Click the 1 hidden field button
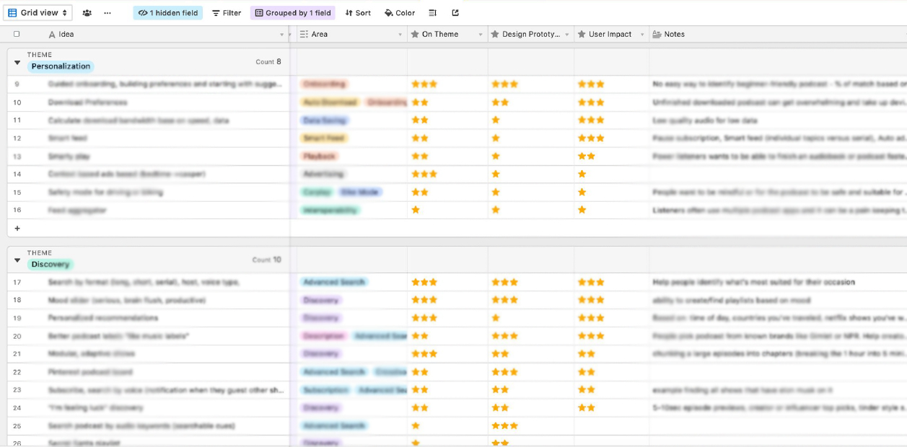 coord(168,13)
